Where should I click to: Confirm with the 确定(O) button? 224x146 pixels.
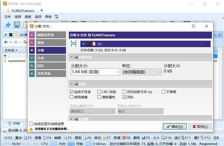(175, 127)
